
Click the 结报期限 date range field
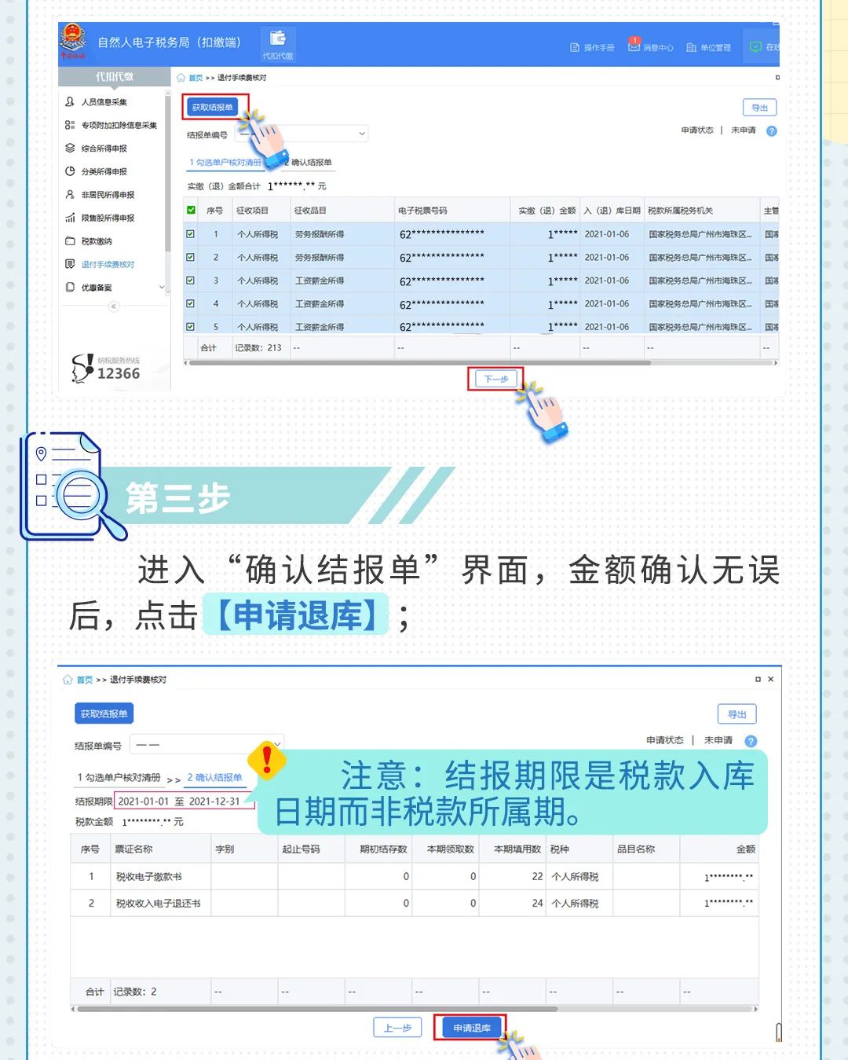(x=185, y=801)
